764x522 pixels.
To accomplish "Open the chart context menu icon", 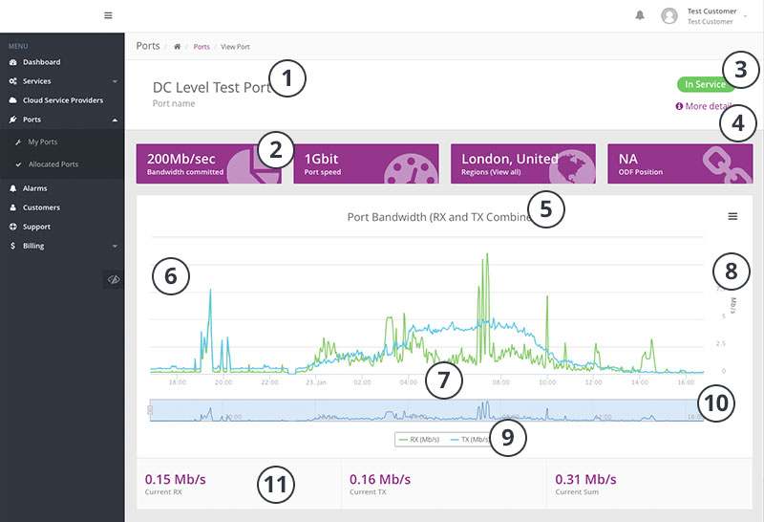I will (x=732, y=216).
